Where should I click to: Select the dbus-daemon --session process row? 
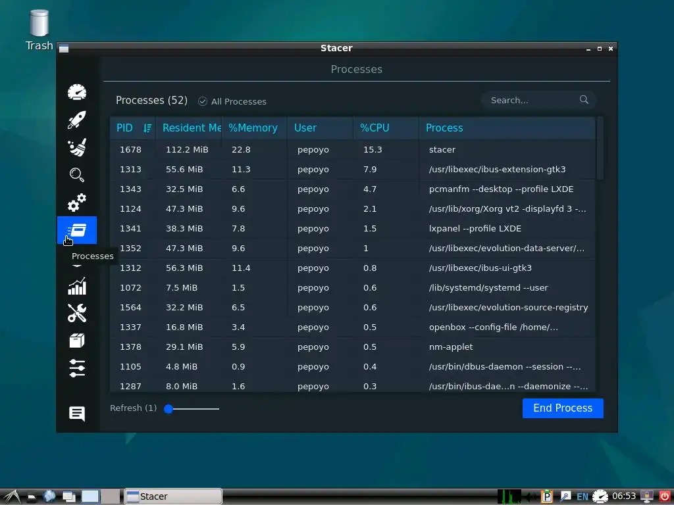(x=353, y=367)
